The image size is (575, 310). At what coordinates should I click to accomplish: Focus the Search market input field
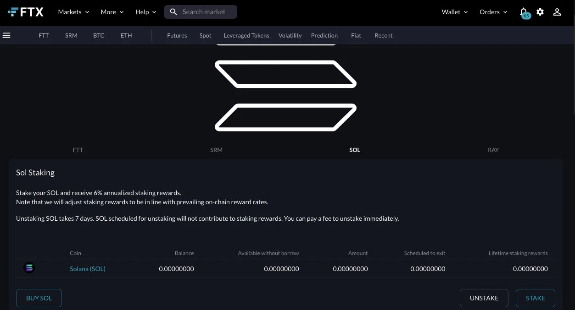click(201, 12)
